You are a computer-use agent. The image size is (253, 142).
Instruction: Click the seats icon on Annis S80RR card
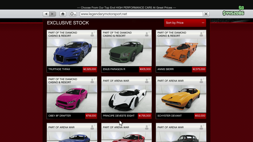pos(202,34)
